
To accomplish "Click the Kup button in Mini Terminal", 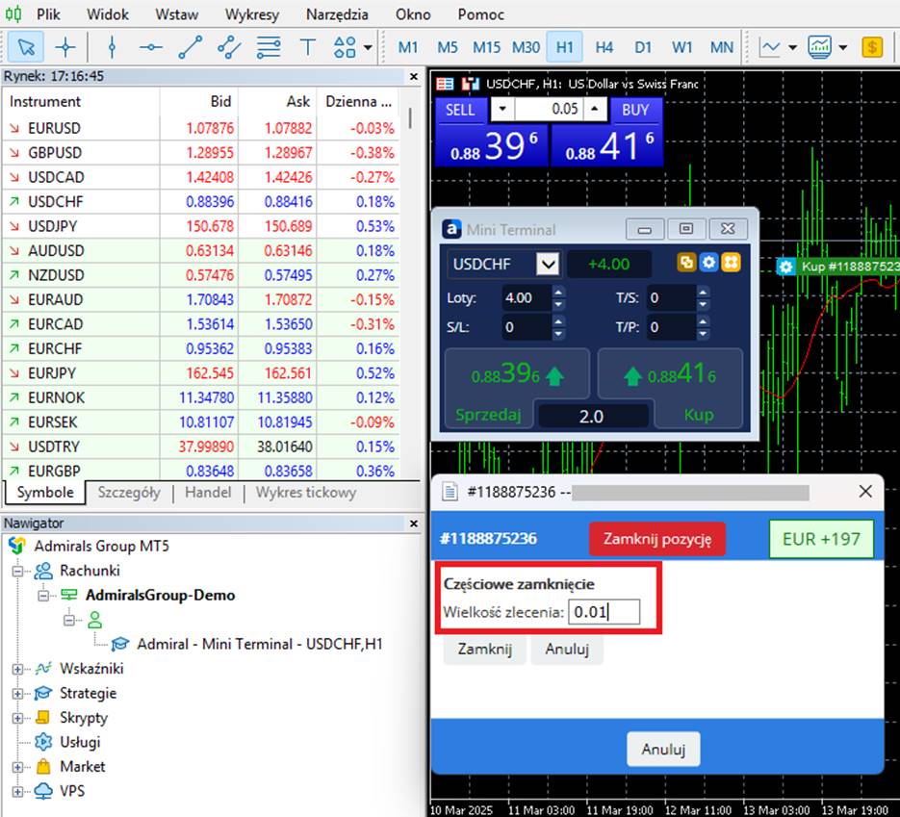I will (x=699, y=415).
